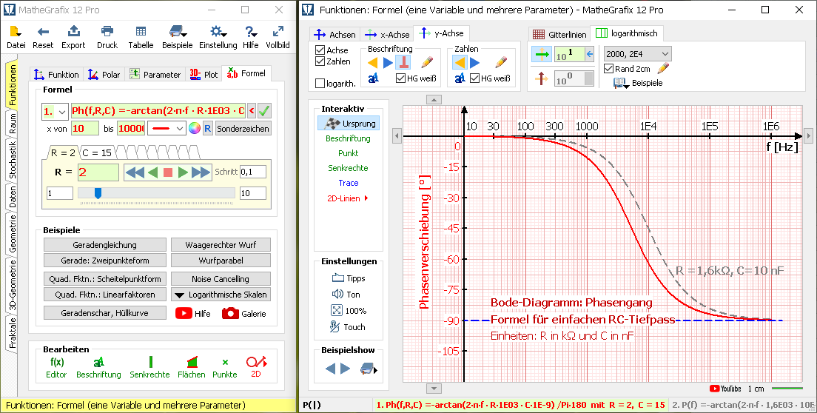Click the Punkte tool in Bearbeiten
Screen dimensions: 817x413
click(224, 367)
